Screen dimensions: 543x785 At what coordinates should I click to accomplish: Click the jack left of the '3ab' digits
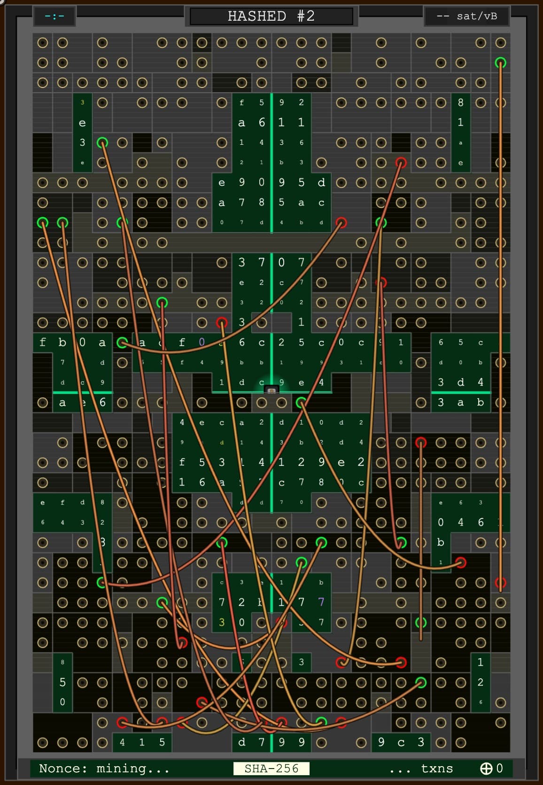click(x=421, y=402)
